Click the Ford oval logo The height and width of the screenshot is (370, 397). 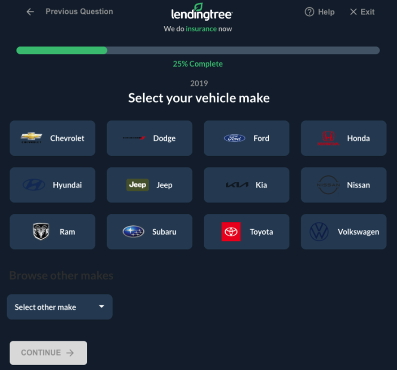(234, 138)
